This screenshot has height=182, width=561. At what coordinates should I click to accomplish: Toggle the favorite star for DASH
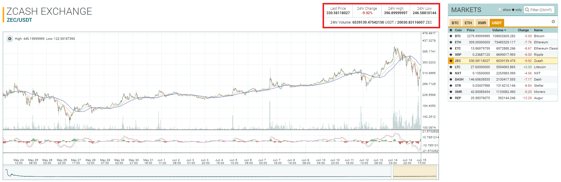pos(451,79)
